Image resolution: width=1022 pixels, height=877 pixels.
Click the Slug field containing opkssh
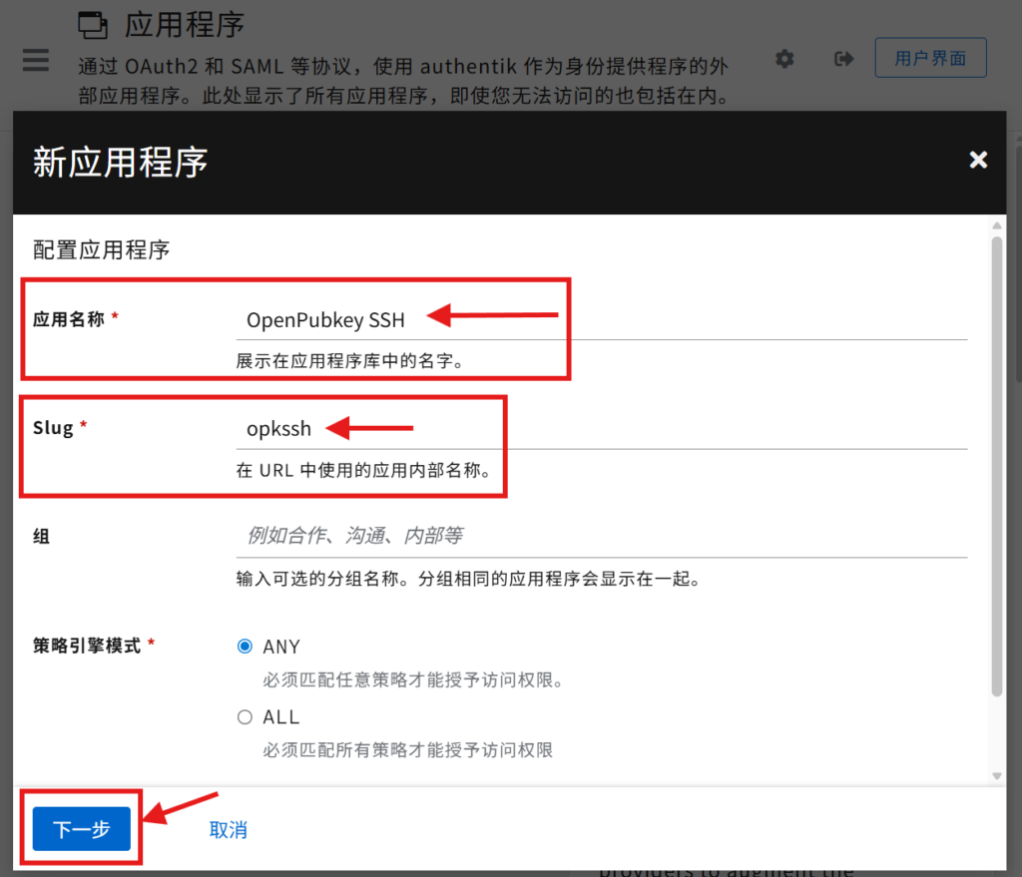coord(599,429)
